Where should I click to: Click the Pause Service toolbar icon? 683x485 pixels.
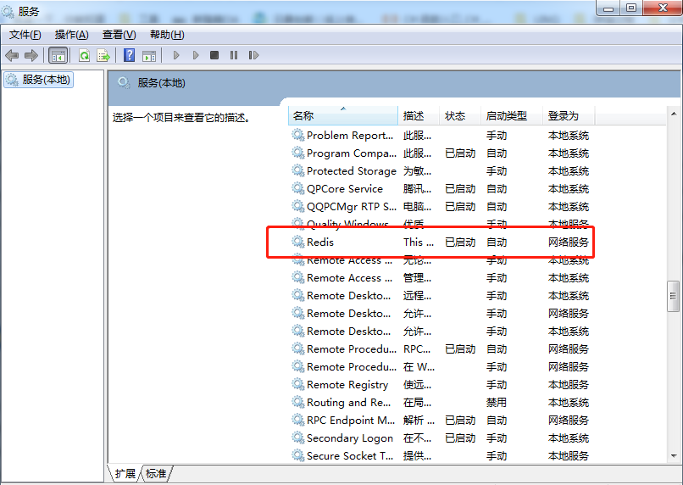[x=234, y=55]
